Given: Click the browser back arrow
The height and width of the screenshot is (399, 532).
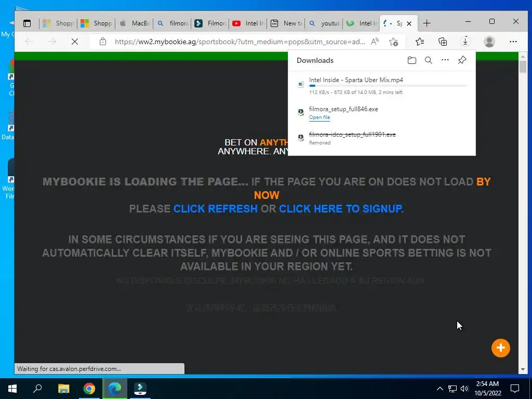Looking at the screenshot, I should click(29, 42).
